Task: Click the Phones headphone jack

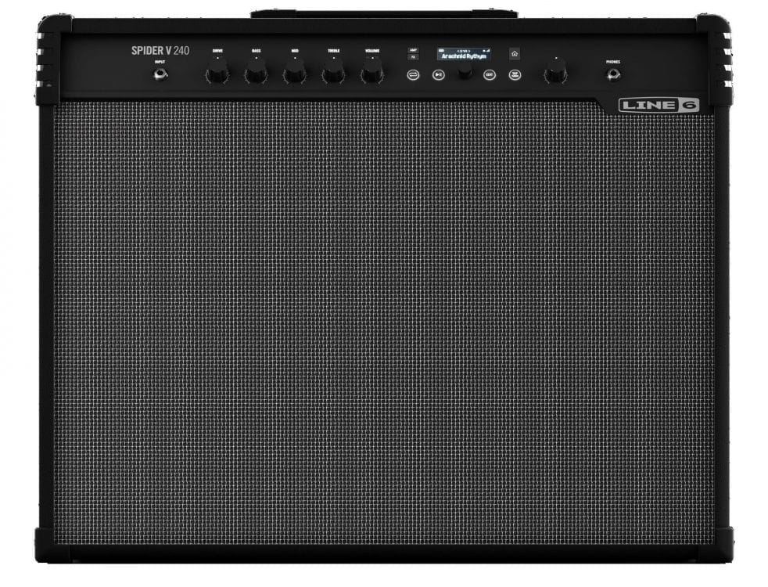Action: click(613, 75)
